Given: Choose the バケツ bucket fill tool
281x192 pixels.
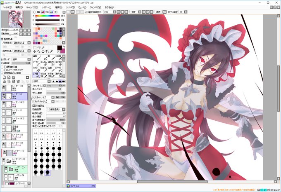Looking at the screenshot, I should click(x=36, y=69).
